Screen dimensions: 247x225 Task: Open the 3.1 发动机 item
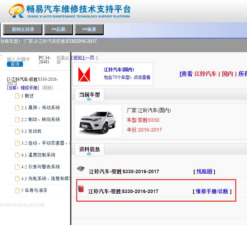point(31,131)
